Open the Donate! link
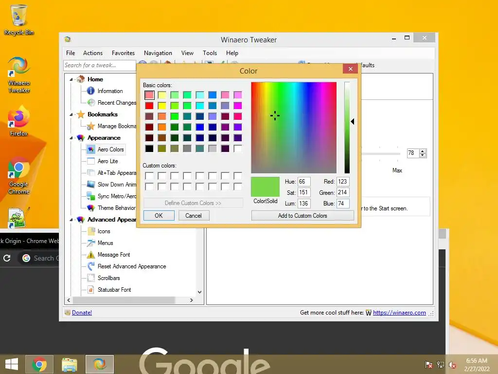 [82, 313]
